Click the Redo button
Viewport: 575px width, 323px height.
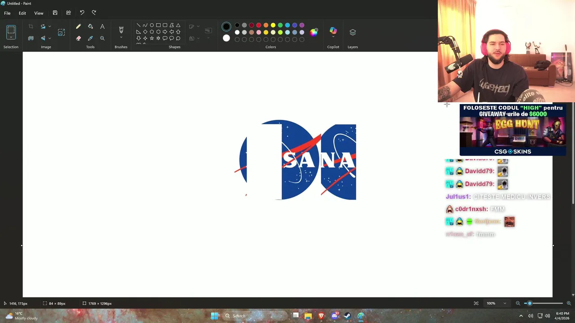(x=94, y=13)
